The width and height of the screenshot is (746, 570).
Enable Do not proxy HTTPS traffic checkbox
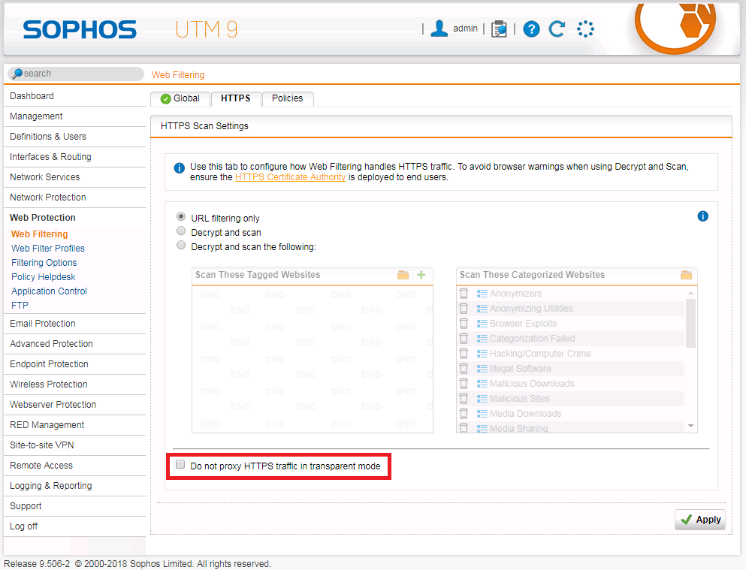click(x=180, y=464)
